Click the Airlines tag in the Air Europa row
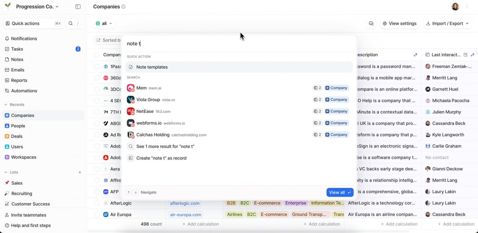478x233 pixels. pyautogui.click(x=234, y=214)
